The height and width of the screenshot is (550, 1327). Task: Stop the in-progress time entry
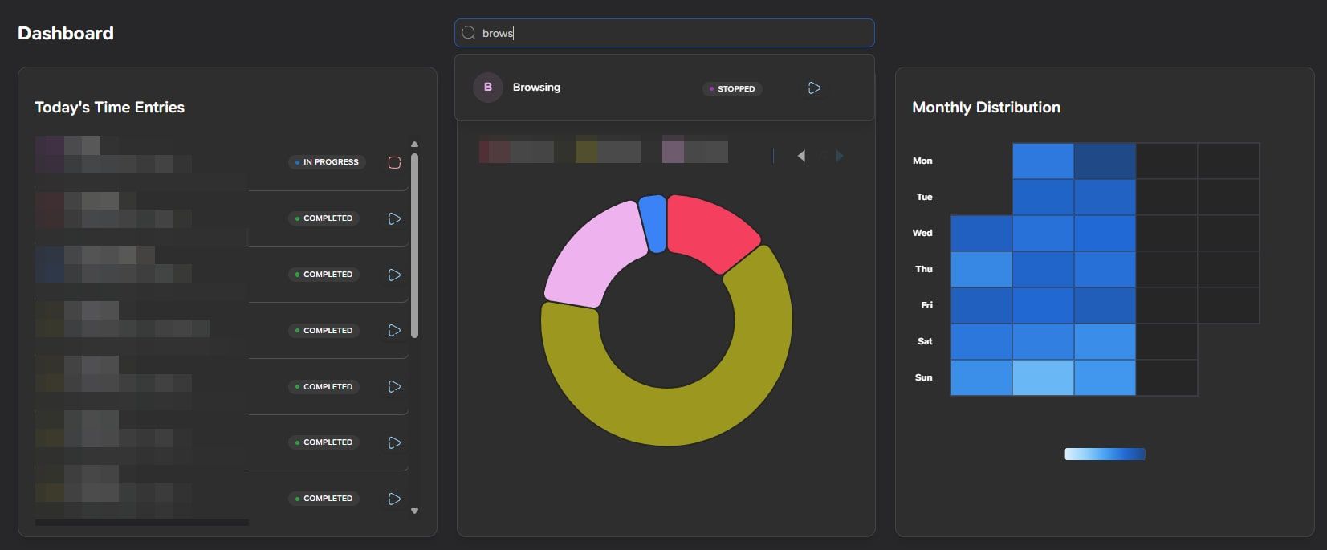click(x=394, y=162)
